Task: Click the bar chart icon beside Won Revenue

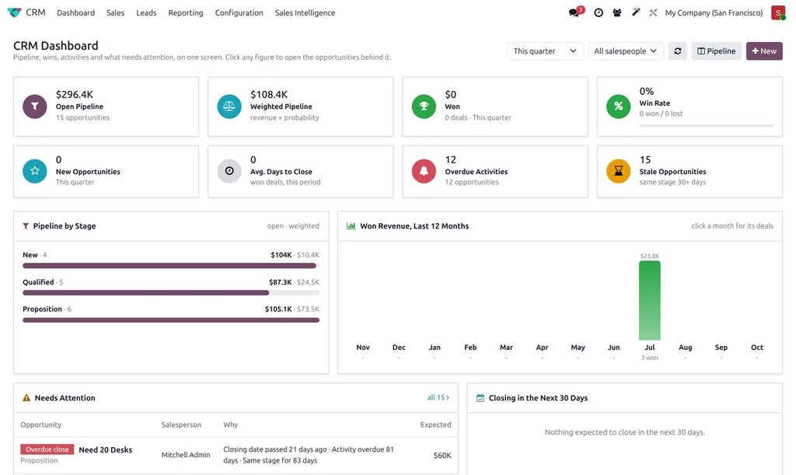Action: 351,226
